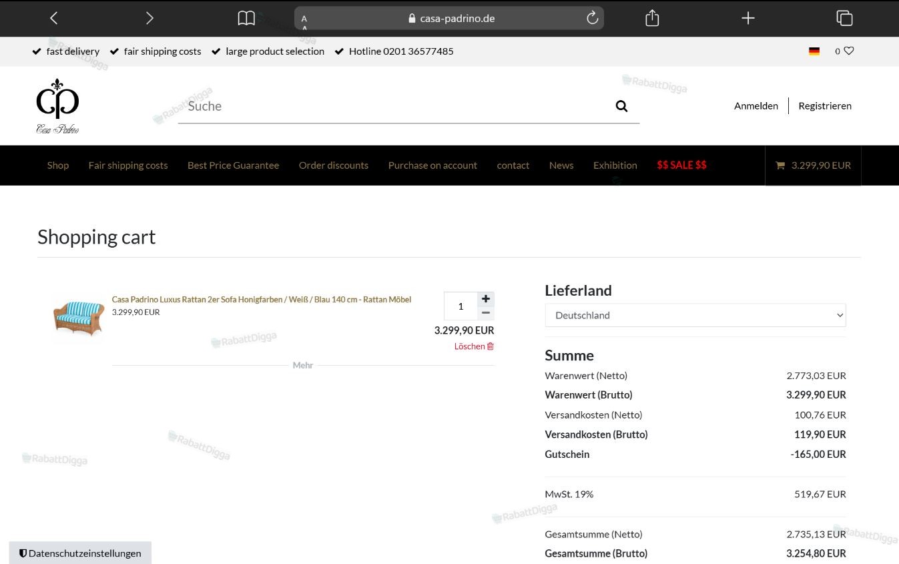Screen dimensions: 899x564
Task: Click the German flag language icon
Action: pos(814,51)
